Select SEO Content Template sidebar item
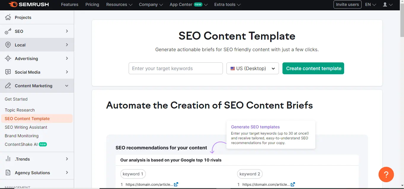Image resolution: width=404 pixels, height=189 pixels. [37, 119]
